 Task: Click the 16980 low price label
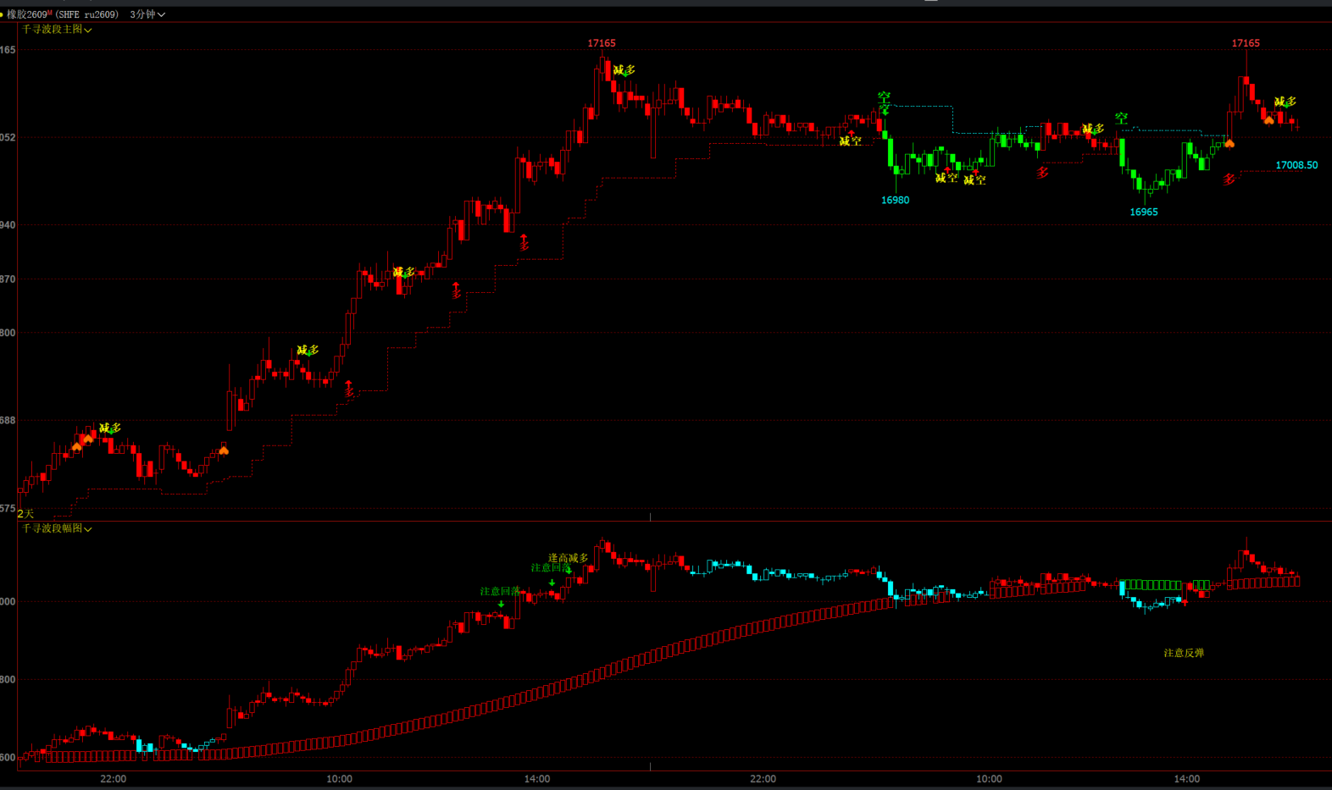coord(895,201)
